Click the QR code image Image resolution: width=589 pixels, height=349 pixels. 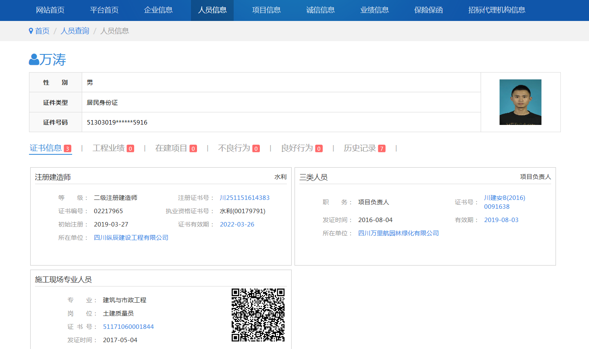pos(258,315)
